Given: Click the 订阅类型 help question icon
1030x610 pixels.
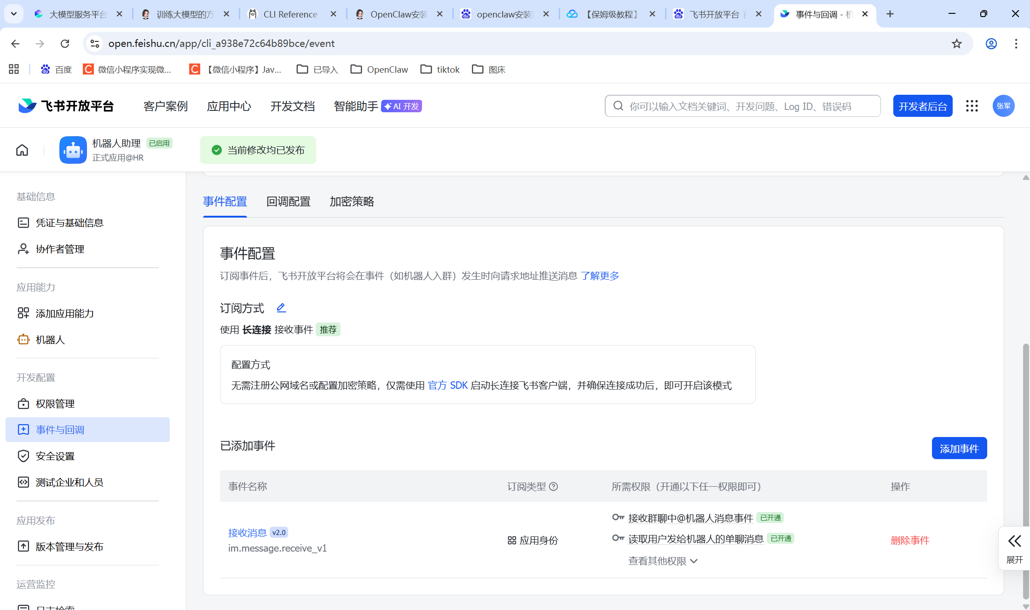Looking at the screenshot, I should (554, 487).
